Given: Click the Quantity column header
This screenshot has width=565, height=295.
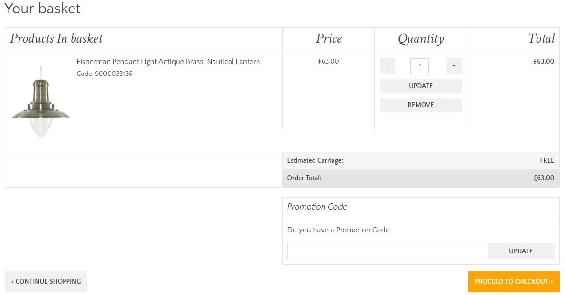Looking at the screenshot, I should click(420, 39).
